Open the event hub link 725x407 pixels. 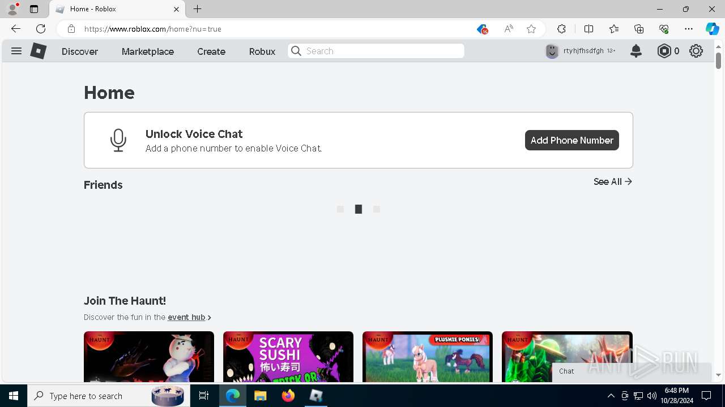(x=186, y=317)
